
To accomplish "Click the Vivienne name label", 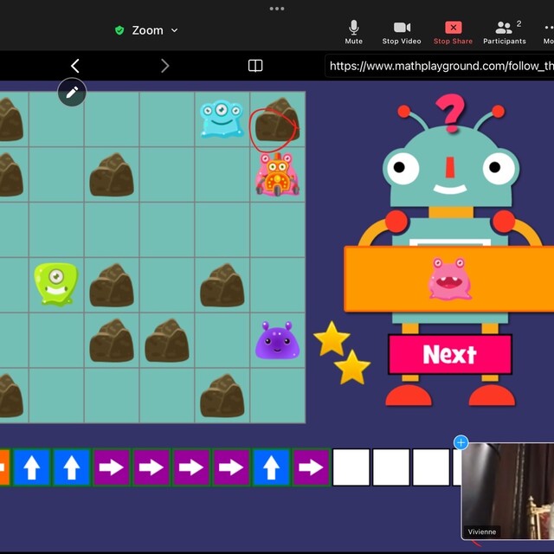I will pyautogui.click(x=482, y=531).
